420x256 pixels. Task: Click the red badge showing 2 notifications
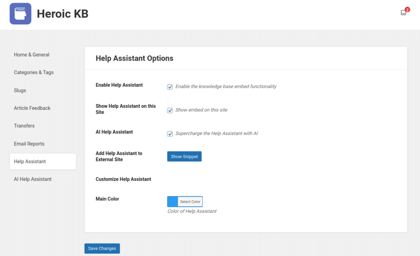(407, 9)
